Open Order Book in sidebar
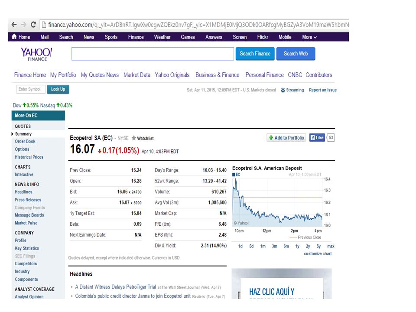 [25, 141]
